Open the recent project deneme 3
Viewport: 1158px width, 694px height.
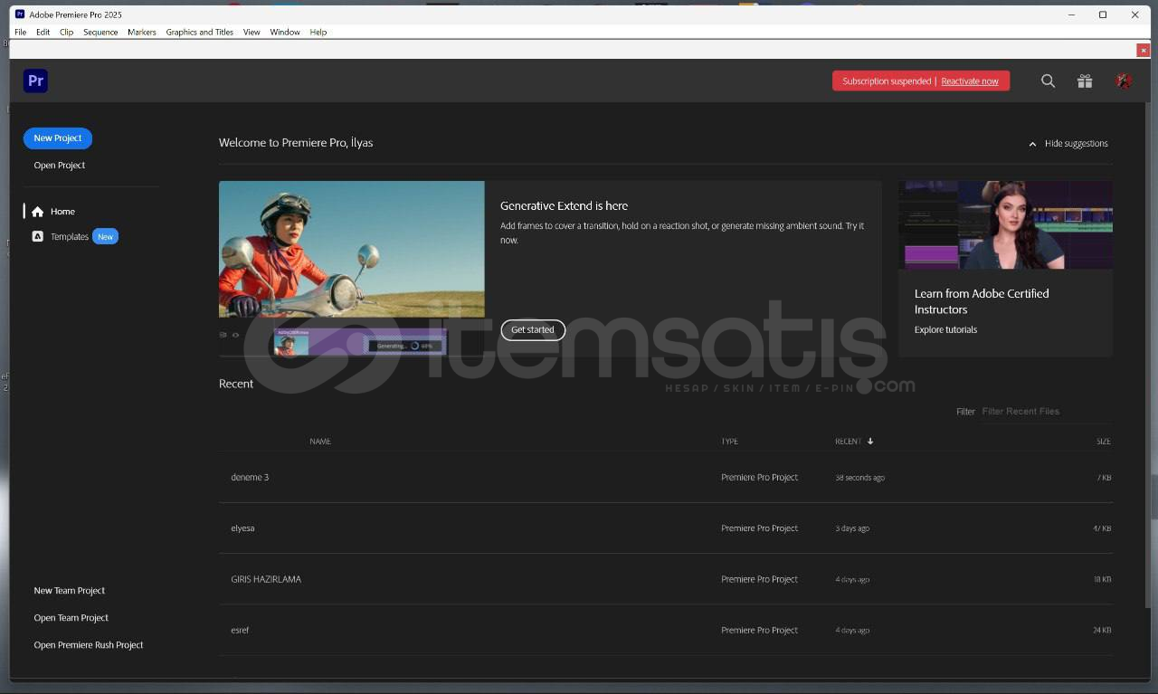[250, 478]
